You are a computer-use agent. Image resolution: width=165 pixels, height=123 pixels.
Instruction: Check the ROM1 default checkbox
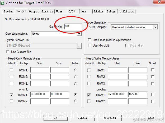click(x=11, y=70)
